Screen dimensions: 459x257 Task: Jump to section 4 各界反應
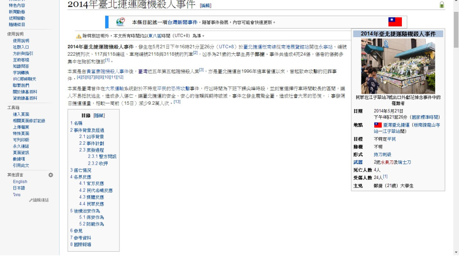click(80, 177)
